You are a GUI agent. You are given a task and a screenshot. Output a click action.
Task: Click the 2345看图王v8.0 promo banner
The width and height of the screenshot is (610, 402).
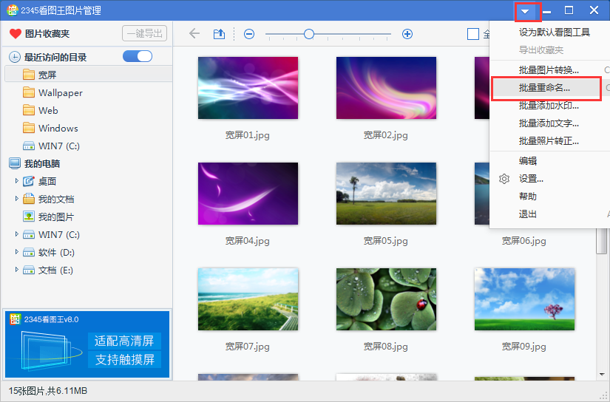point(87,344)
